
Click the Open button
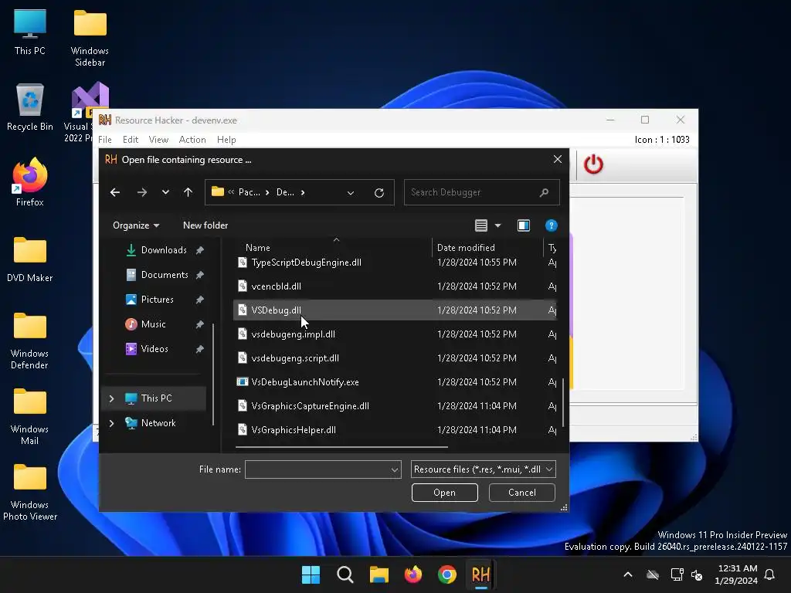(x=444, y=493)
